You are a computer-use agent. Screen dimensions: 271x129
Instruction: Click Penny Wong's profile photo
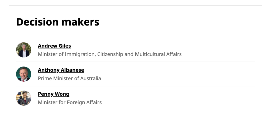(x=24, y=98)
